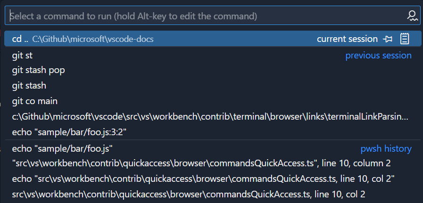Screen dimensions: 423x203
Task: Run the 'git st' command
Action: point(22,56)
